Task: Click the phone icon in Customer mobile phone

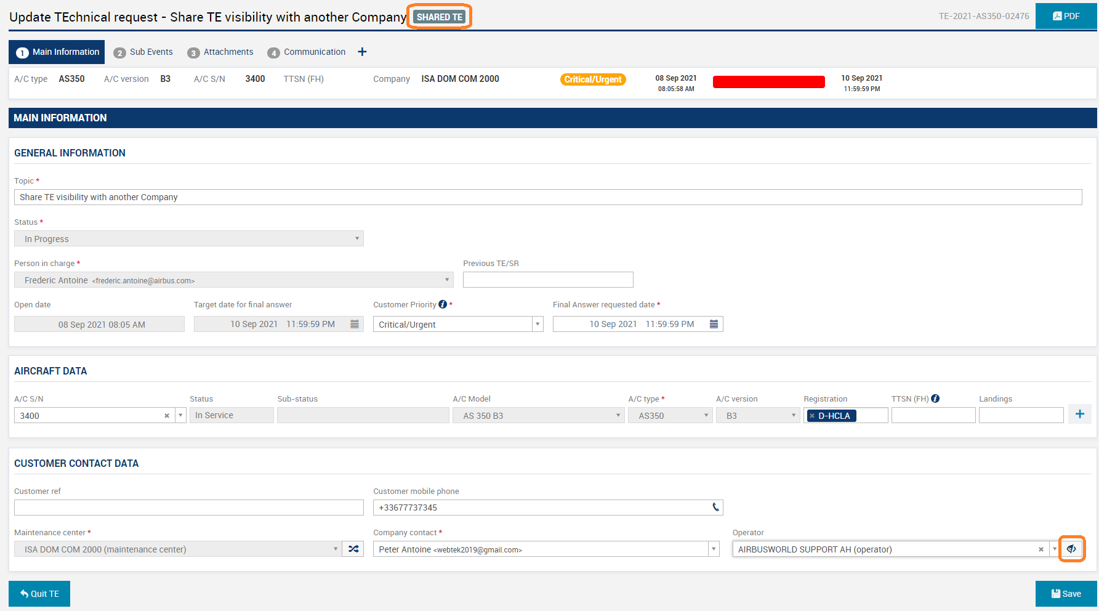Action: coord(715,507)
